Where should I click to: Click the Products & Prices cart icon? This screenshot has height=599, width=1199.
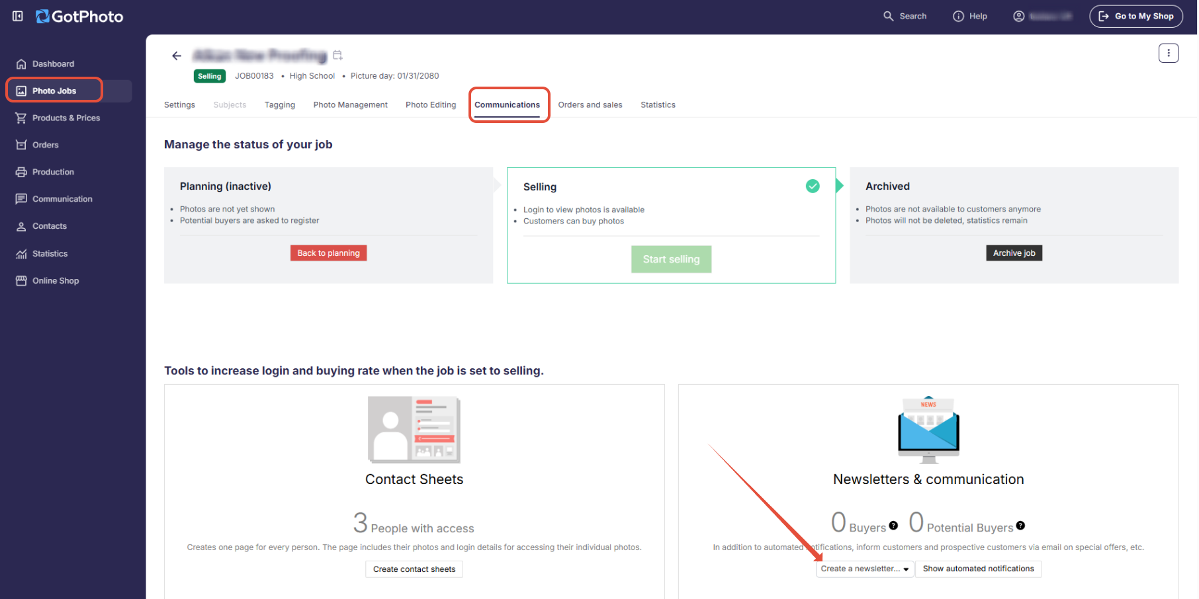21,118
